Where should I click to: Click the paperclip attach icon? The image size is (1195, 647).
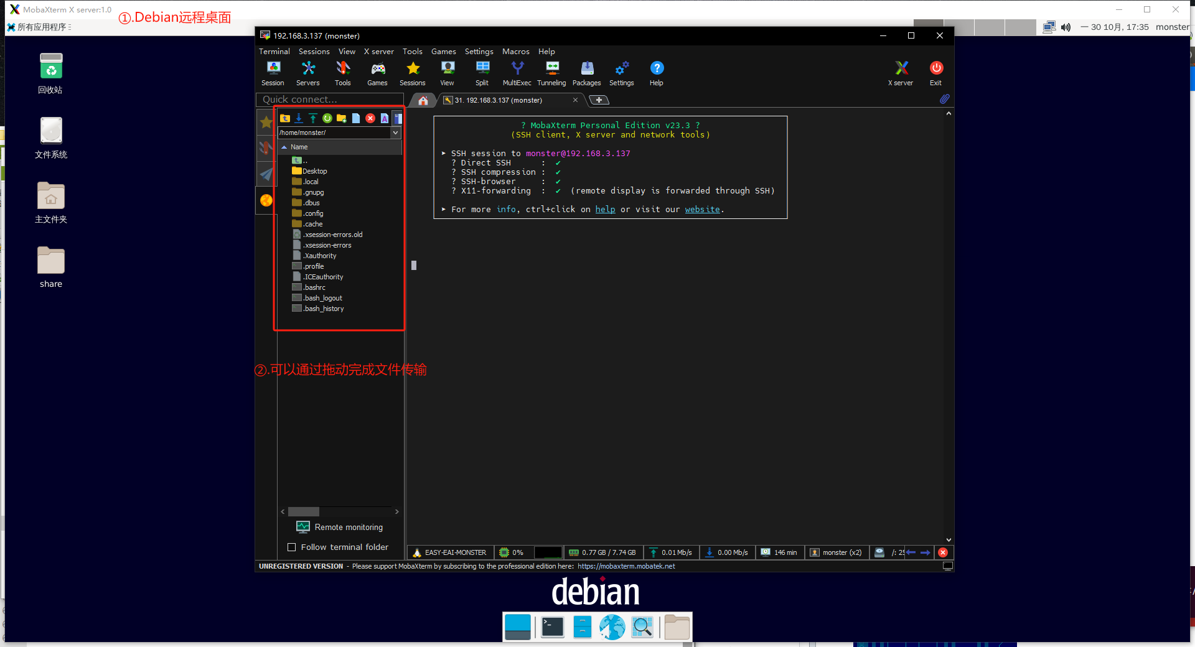click(945, 99)
